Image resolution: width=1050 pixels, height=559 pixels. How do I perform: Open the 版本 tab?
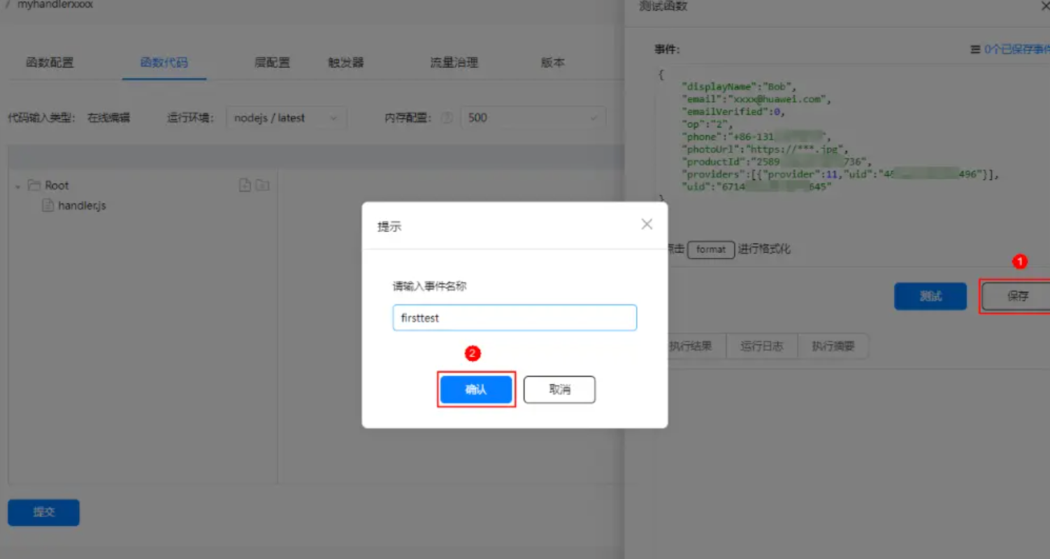click(x=552, y=62)
